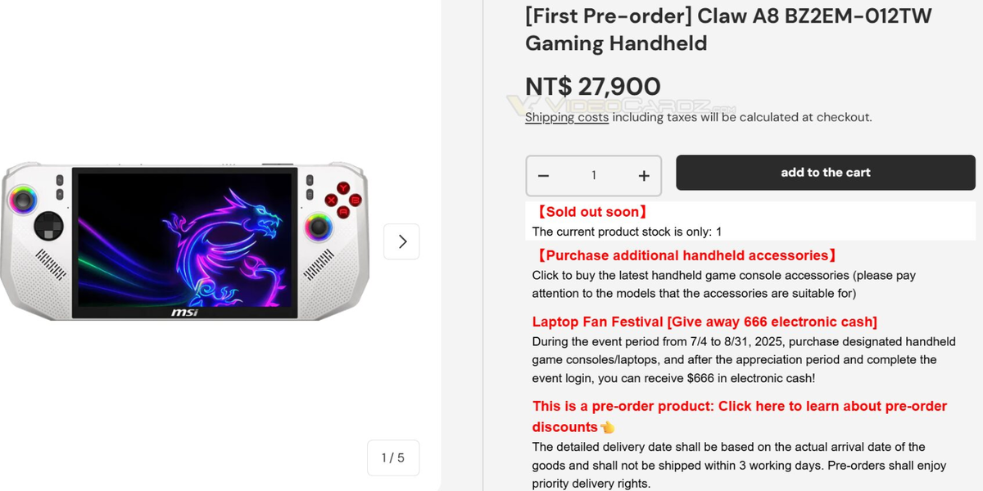Viewport: 983px width, 491px height.
Task: Click the Claw A8 BZ2EM-012TW product title
Action: click(x=728, y=29)
